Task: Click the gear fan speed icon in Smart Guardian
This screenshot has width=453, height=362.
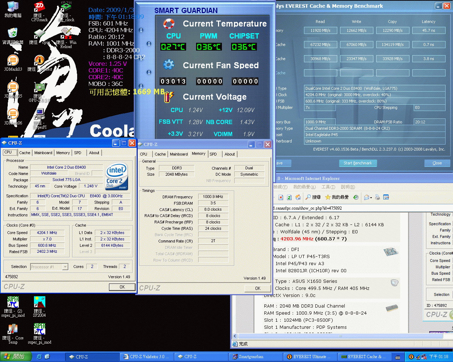Action: coord(169,65)
